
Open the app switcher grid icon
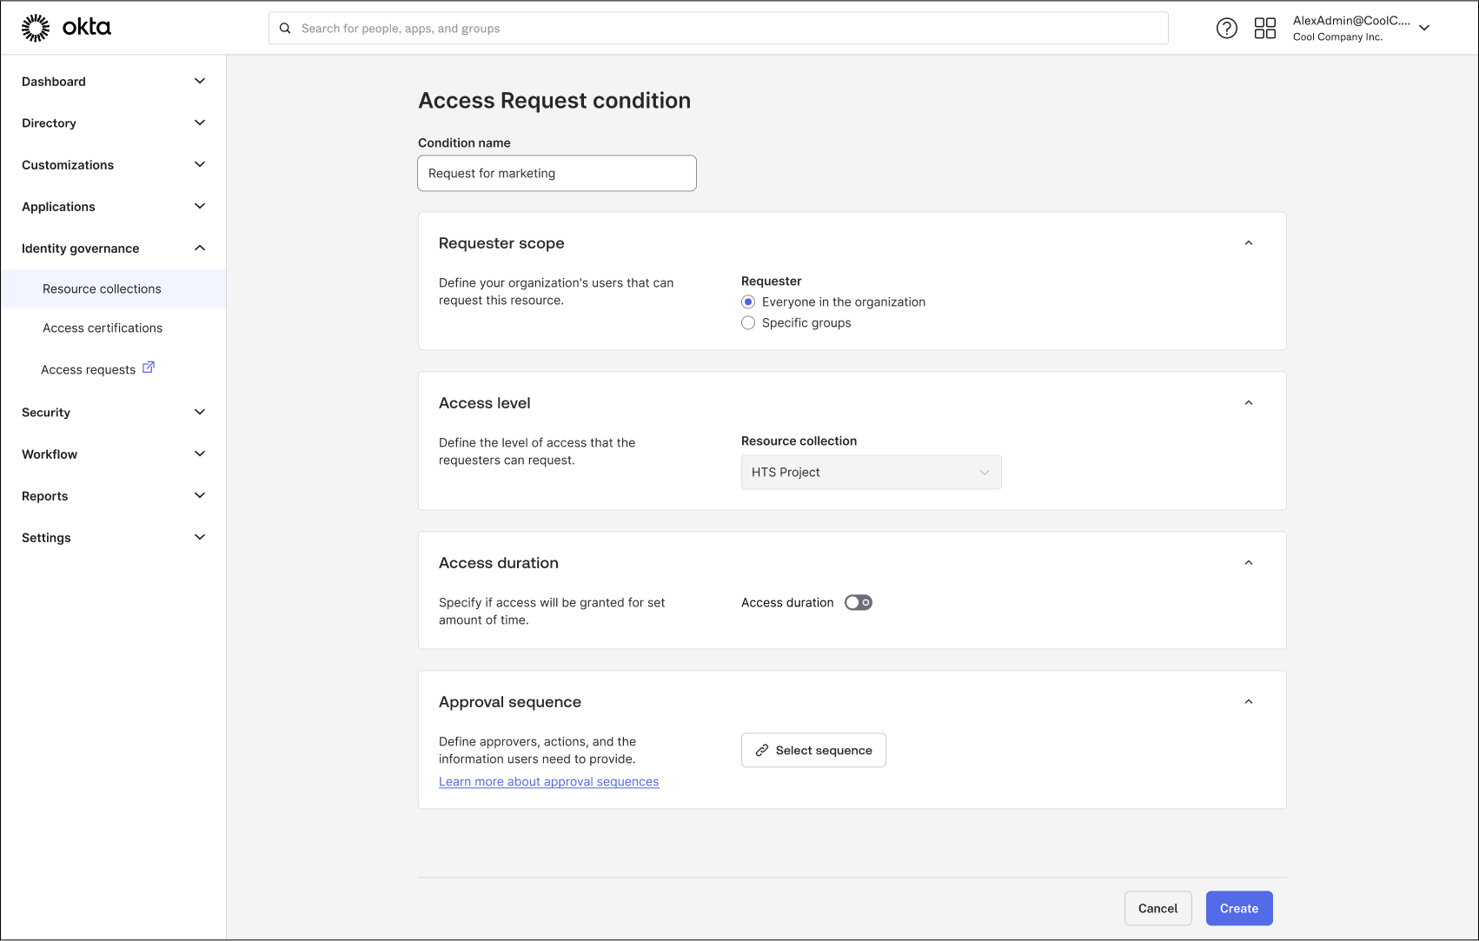tap(1265, 28)
